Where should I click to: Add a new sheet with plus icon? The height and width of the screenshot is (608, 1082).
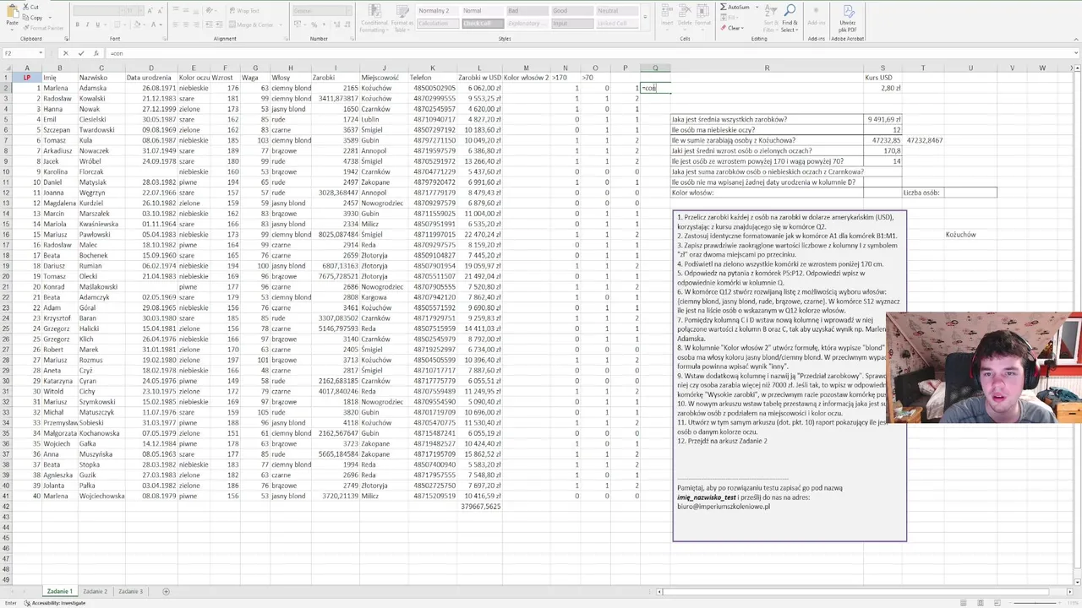pyautogui.click(x=166, y=591)
